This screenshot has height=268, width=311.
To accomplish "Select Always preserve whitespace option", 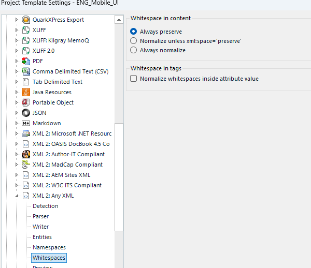I will click(x=134, y=32).
